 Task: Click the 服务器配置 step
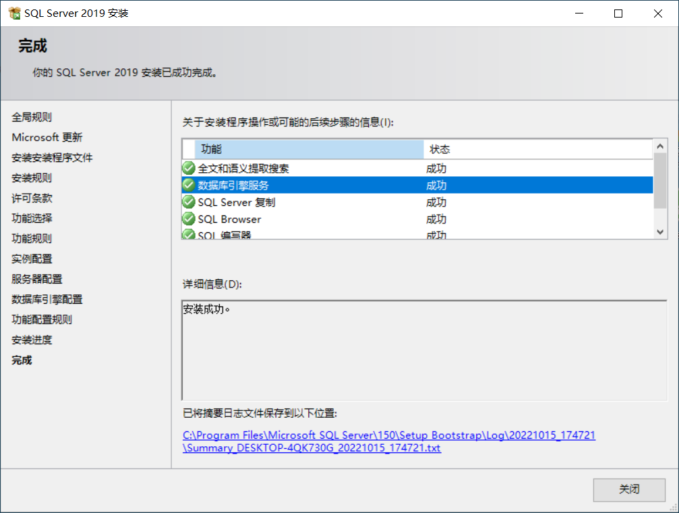click(x=37, y=279)
